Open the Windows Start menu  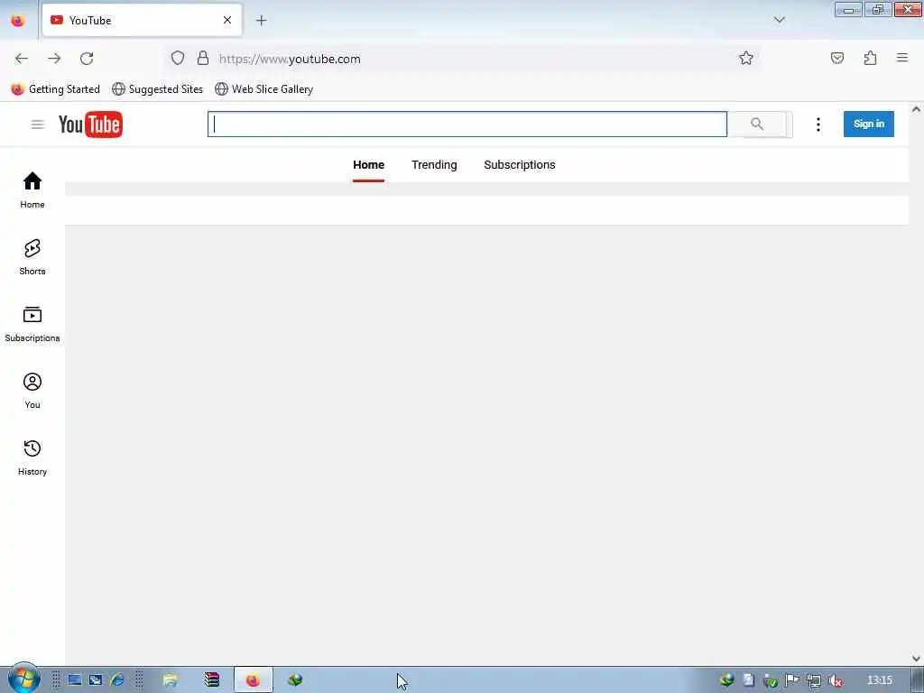[x=23, y=679]
